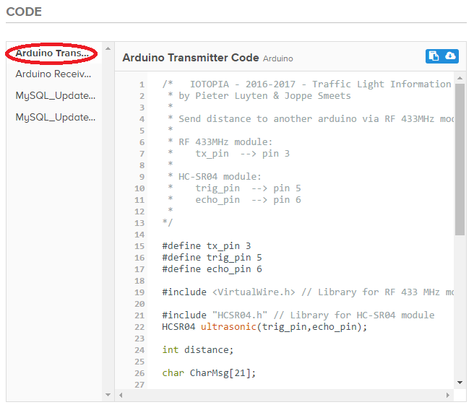The height and width of the screenshot is (410, 474).
Task: Click the file list scroll down arrow
Action: click(x=108, y=395)
